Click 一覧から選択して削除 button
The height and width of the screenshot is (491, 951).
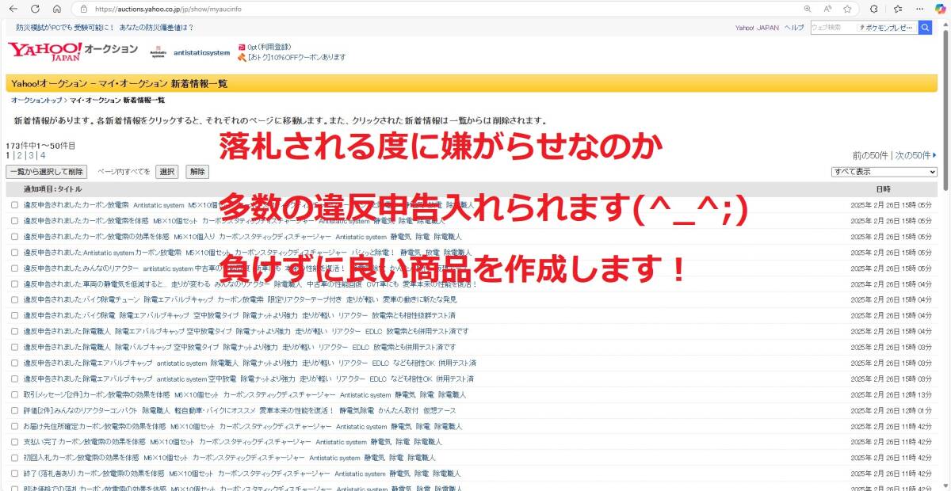tap(46, 171)
